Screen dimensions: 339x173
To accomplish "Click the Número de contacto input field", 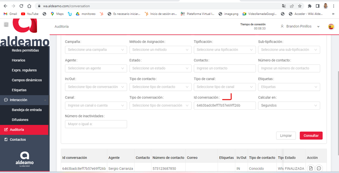I will click(289, 68).
